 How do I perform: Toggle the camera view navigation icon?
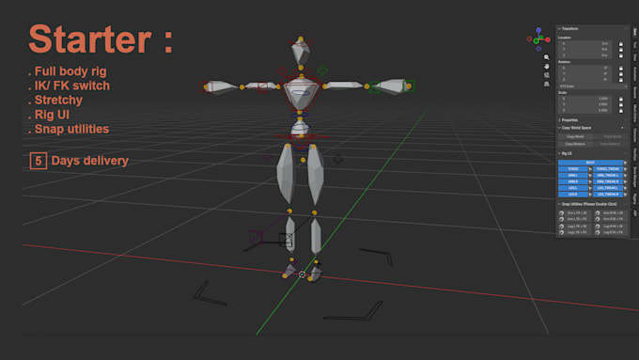tap(547, 75)
